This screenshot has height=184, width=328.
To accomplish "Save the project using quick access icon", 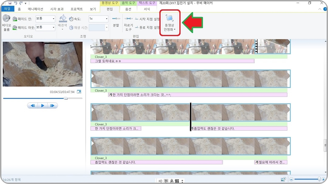I will pyautogui.click(x=10, y=3).
